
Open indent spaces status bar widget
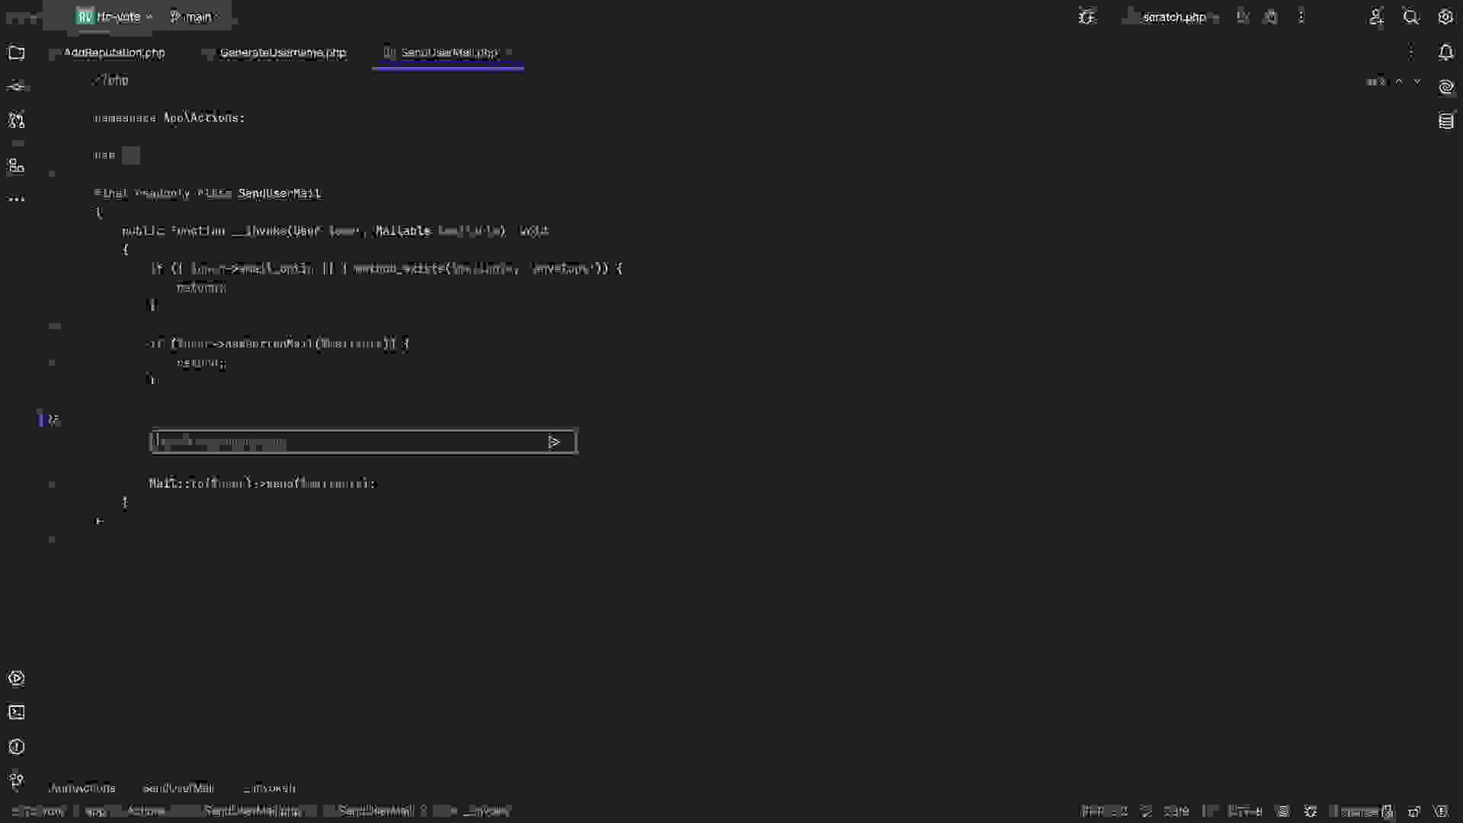click(x=1360, y=811)
